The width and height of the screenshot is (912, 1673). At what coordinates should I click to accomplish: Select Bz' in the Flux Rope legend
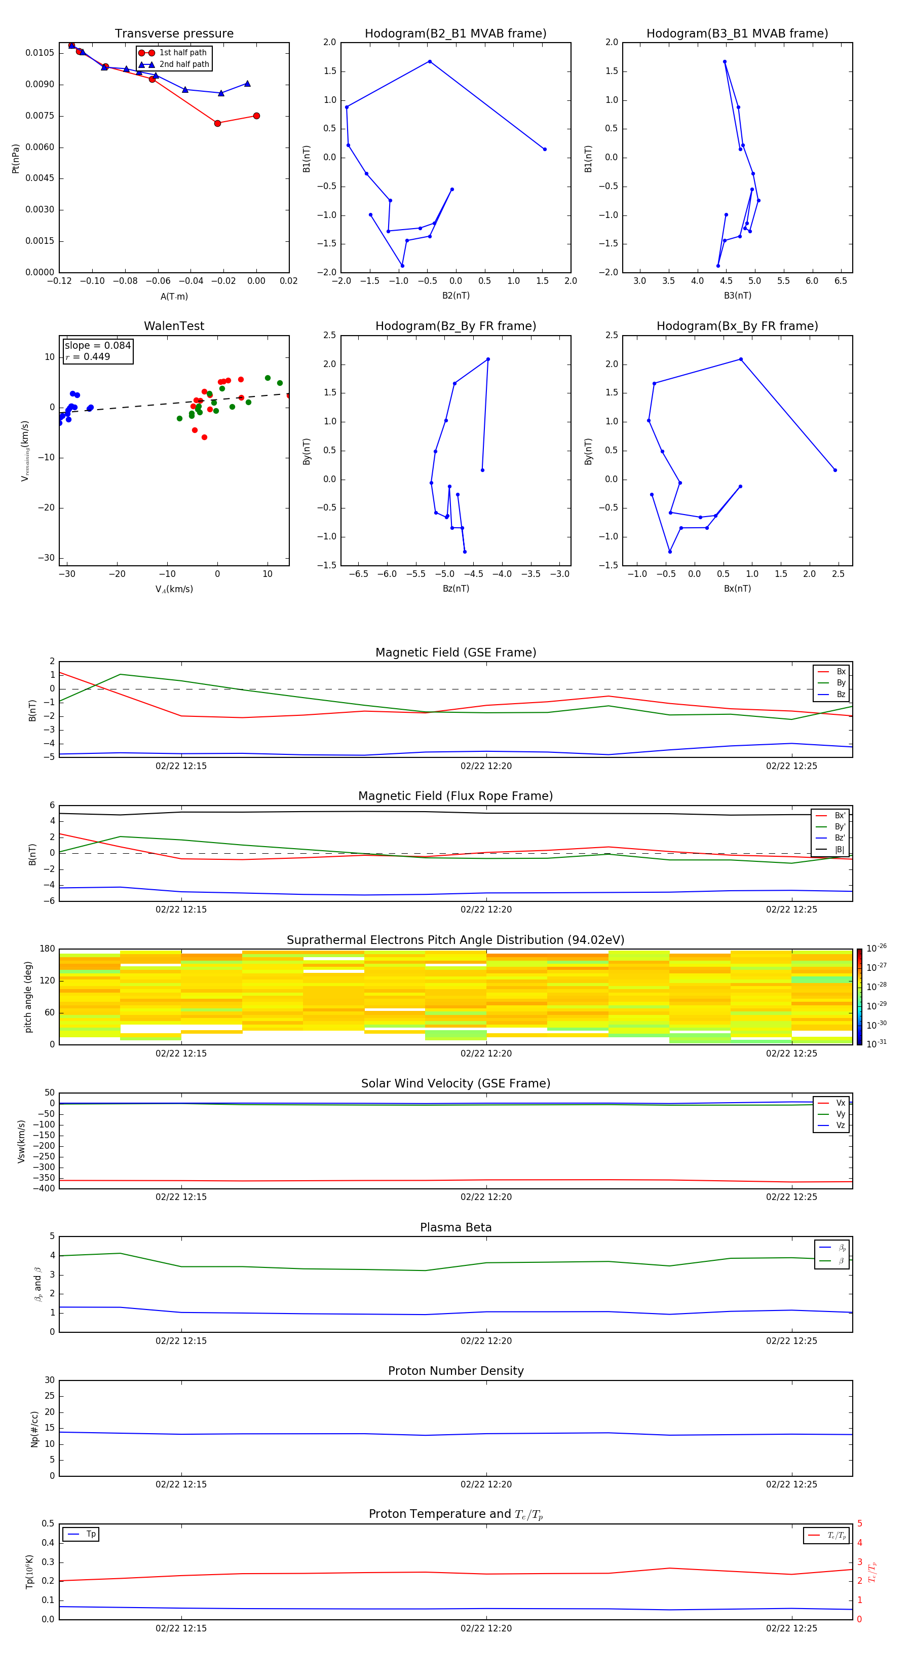pos(831,838)
